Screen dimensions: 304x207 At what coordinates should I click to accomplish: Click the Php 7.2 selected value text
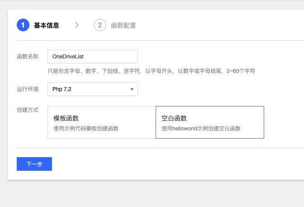click(x=62, y=90)
